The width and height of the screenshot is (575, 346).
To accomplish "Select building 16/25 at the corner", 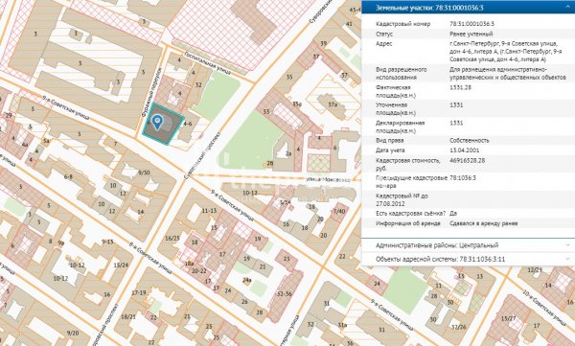I will click(172, 238).
